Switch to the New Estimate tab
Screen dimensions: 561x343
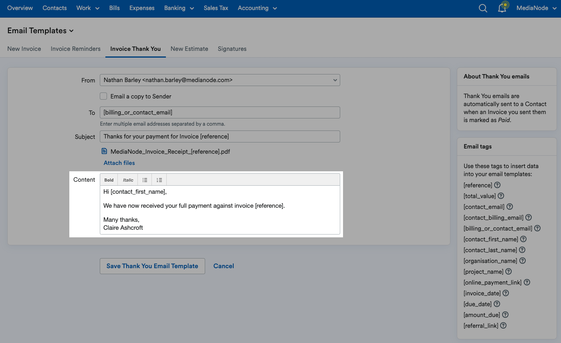pyautogui.click(x=189, y=49)
